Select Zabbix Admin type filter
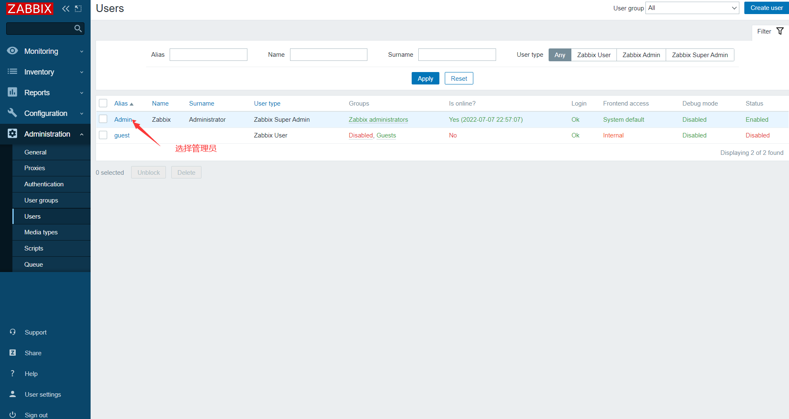Screen dimensions: 789x419 [641, 55]
